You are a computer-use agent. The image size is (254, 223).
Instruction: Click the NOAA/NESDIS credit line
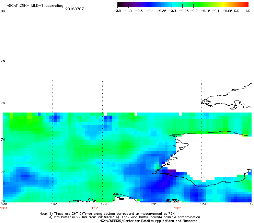pyautogui.click(x=148, y=221)
